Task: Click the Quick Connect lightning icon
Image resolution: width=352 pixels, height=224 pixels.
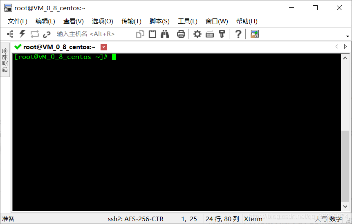Action: point(22,34)
